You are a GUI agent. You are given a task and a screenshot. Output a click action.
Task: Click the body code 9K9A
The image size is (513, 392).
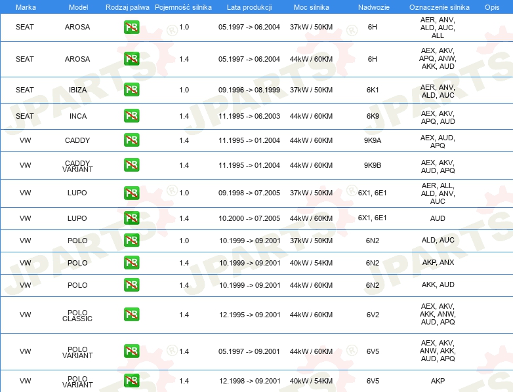tap(373, 140)
